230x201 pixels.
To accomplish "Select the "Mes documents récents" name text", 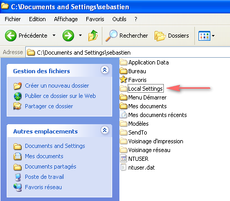I will tap(158, 115).
